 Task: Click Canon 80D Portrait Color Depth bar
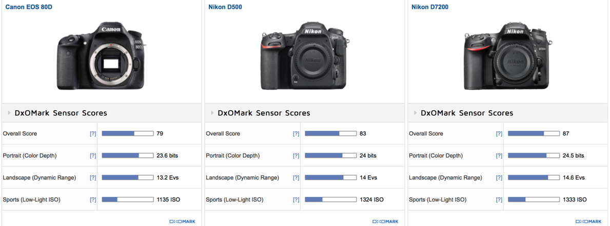click(128, 156)
